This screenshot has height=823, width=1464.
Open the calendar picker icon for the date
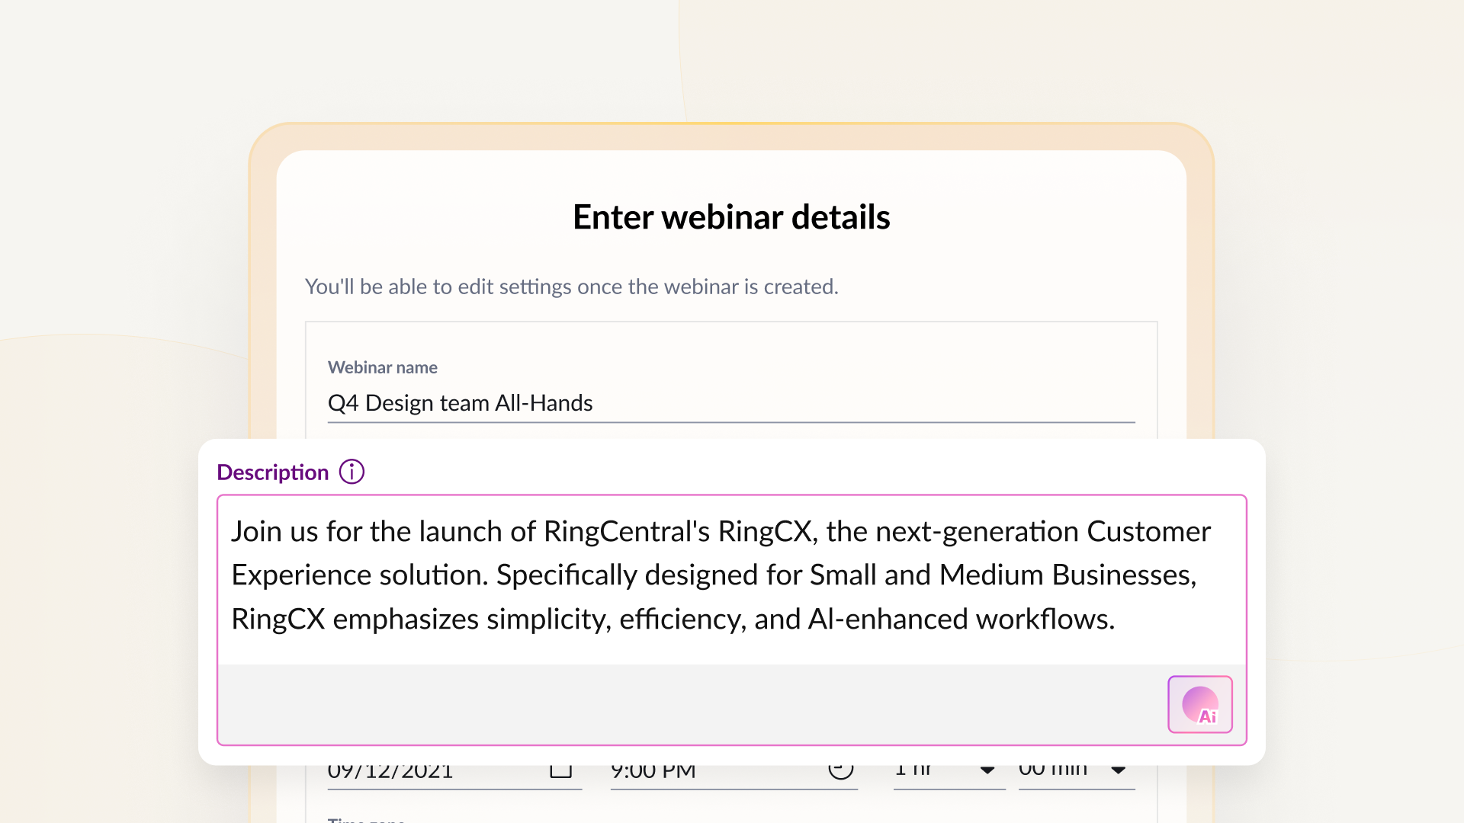coord(560,771)
